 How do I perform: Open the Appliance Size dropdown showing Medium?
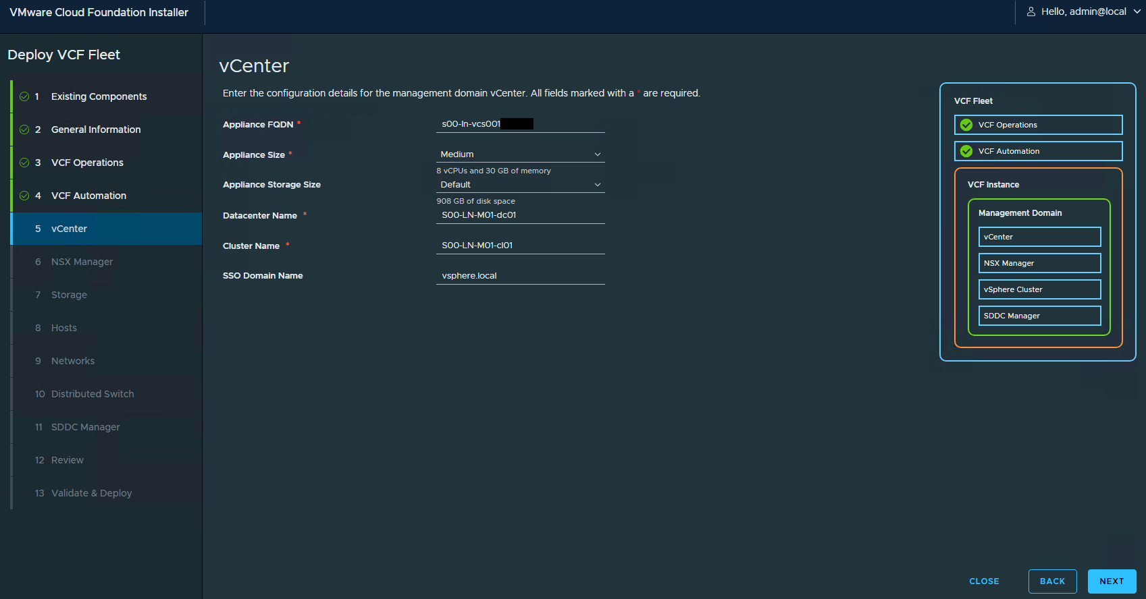click(521, 154)
